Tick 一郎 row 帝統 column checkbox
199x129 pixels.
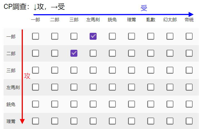pyautogui.click(x=189, y=36)
